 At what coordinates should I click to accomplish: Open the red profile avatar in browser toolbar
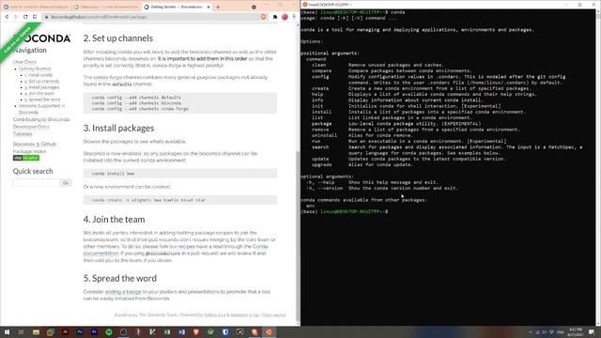click(x=285, y=17)
